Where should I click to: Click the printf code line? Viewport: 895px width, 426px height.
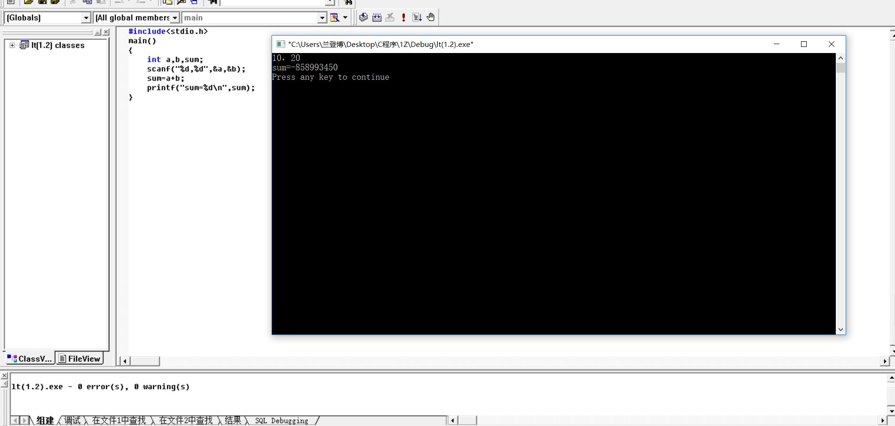201,88
